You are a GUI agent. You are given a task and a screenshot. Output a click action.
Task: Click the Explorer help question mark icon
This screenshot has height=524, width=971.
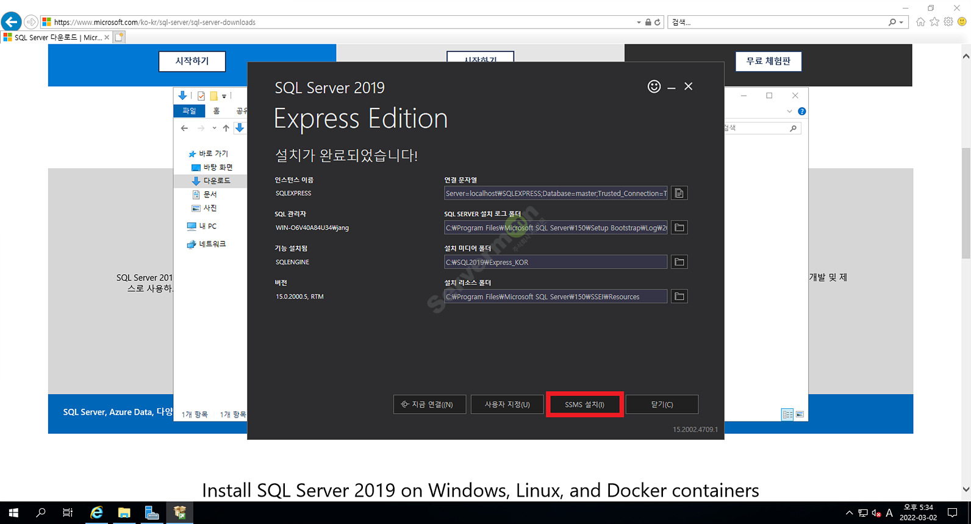[x=801, y=112]
